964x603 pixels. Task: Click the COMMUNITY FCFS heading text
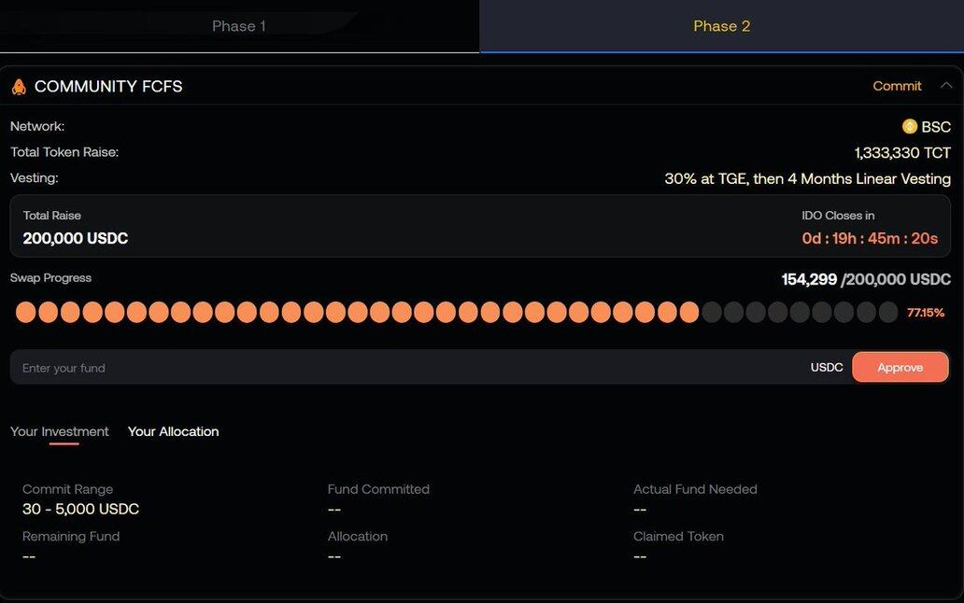[x=108, y=87]
